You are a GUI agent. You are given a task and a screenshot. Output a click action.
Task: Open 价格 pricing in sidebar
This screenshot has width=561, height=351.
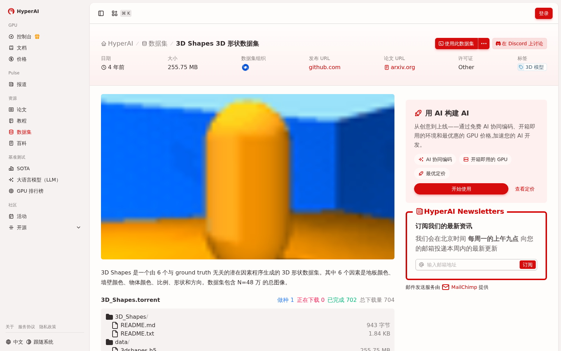(45, 59)
